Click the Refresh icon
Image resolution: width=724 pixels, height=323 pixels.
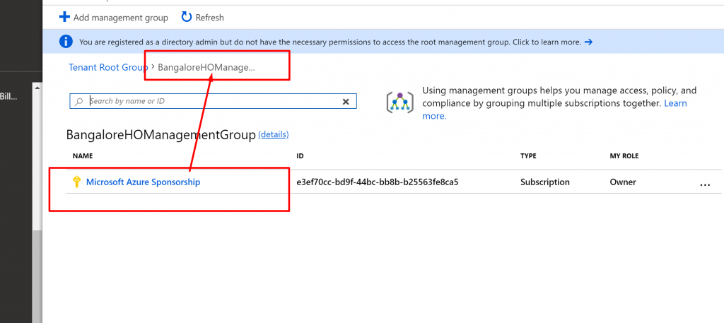tap(187, 16)
